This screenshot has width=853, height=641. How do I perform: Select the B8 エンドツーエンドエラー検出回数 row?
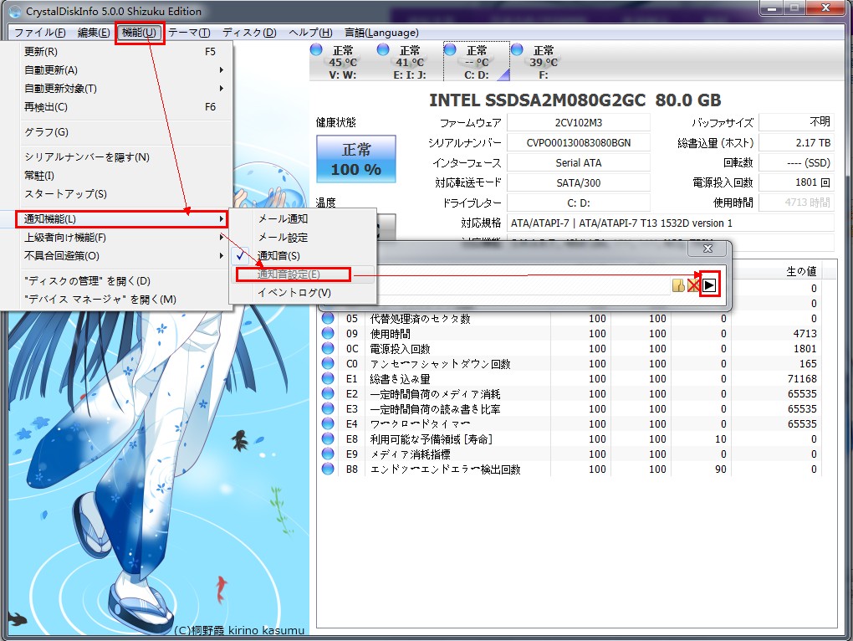570,469
